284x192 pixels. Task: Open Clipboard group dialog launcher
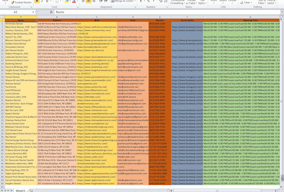(x=31, y=7)
